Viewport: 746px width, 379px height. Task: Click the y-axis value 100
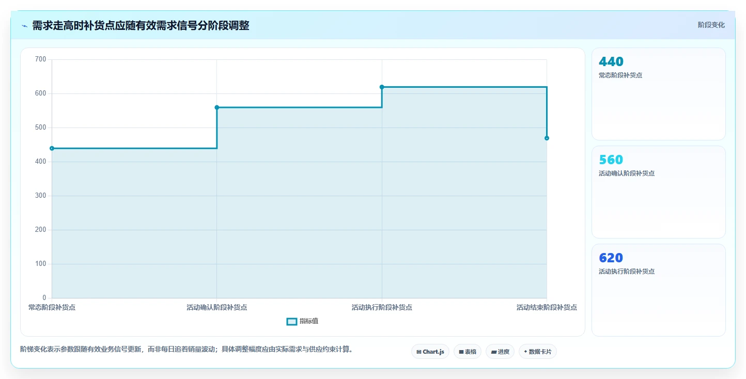41,264
